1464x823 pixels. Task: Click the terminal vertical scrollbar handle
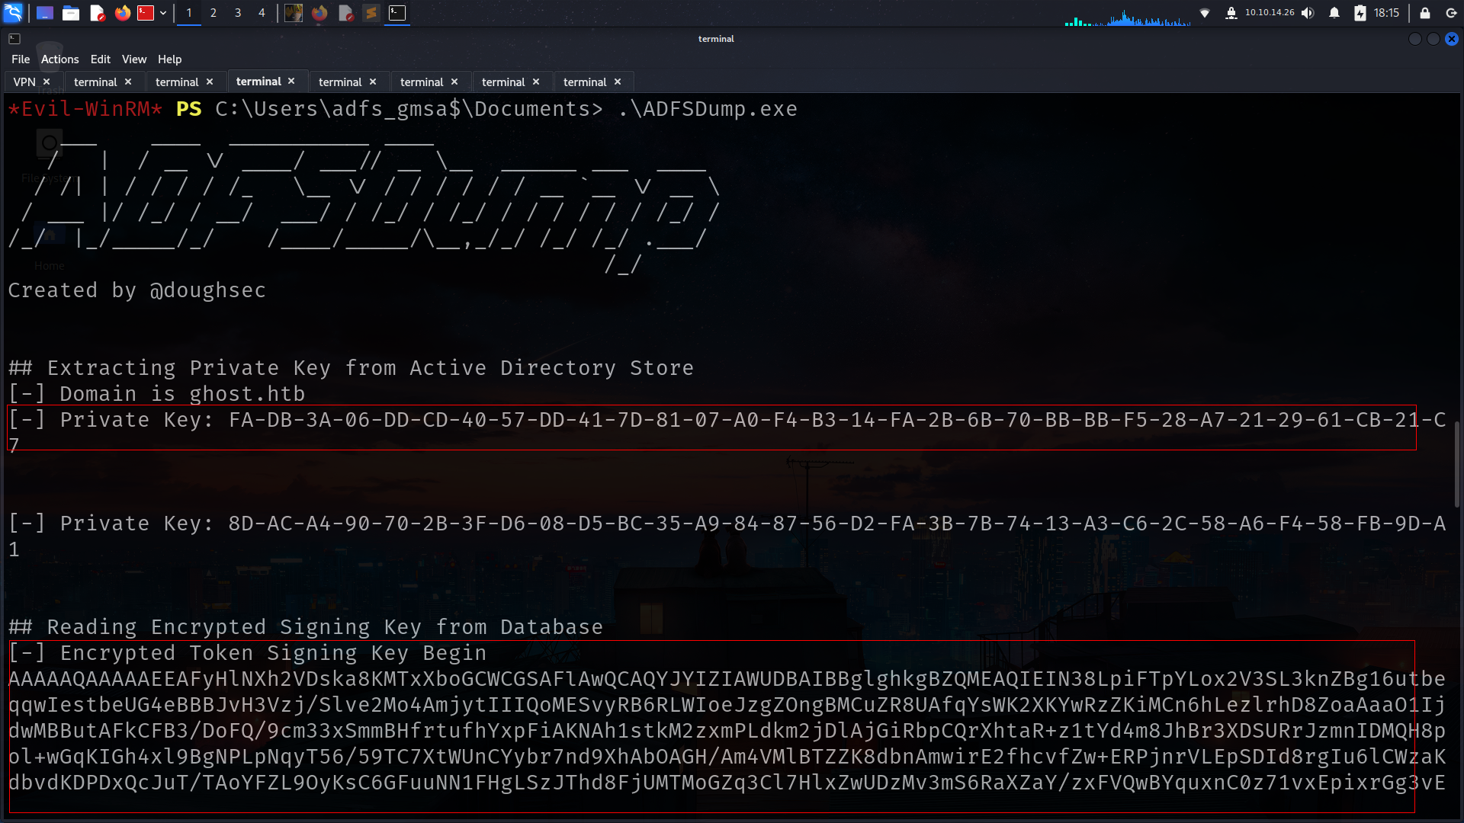tap(1457, 464)
